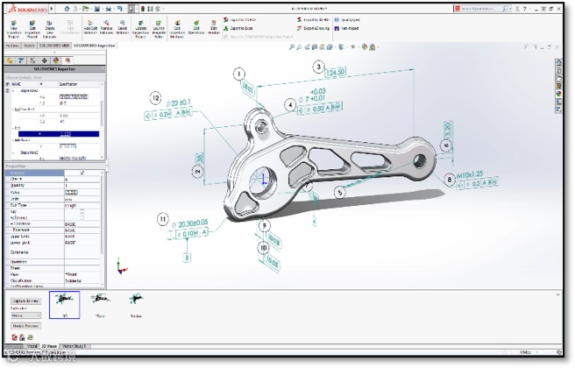Image resolution: width=575 pixels, height=368 pixels.
Task: Click the Options gear icon in top toolbar
Action: (158, 9)
